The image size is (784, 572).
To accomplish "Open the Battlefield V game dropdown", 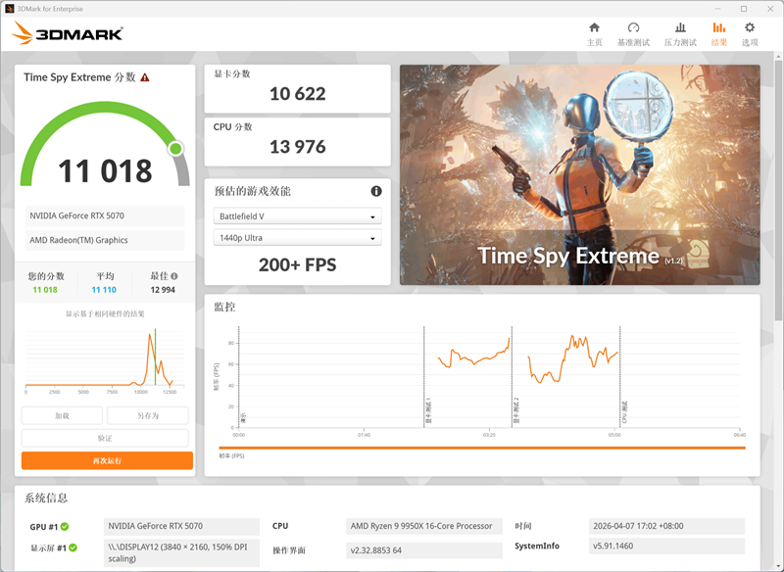I will tap(297, 215).
